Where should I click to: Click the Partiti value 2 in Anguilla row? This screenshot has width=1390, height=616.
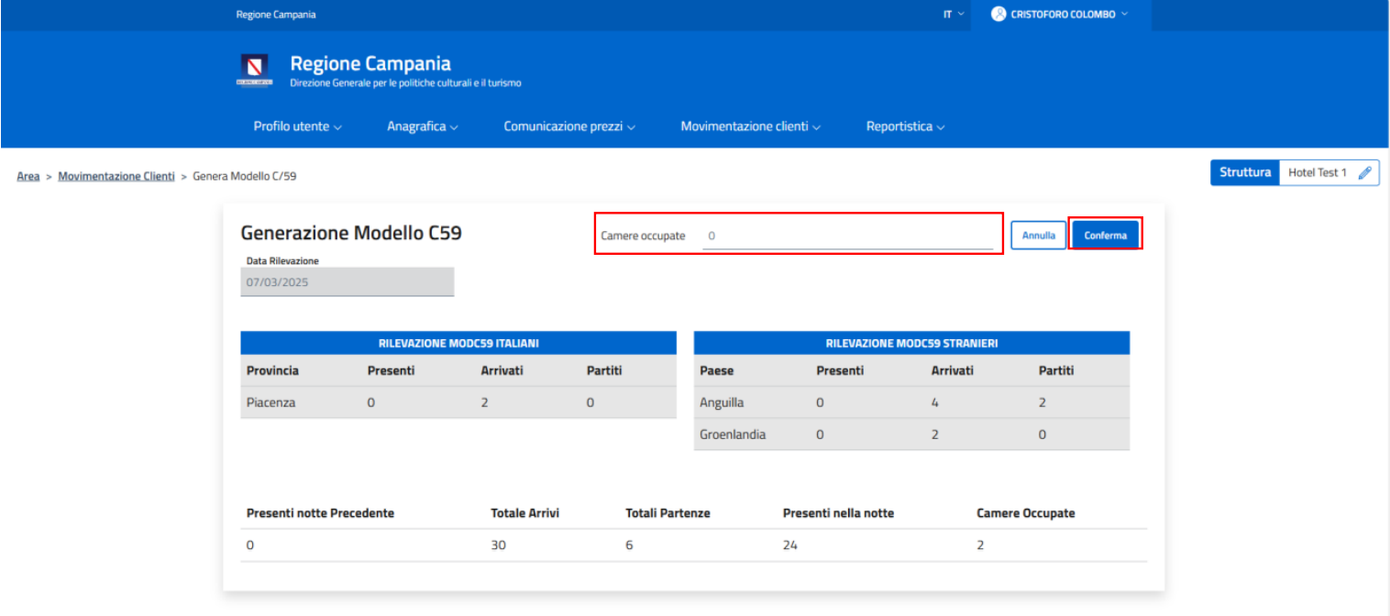pos(1042,402)
